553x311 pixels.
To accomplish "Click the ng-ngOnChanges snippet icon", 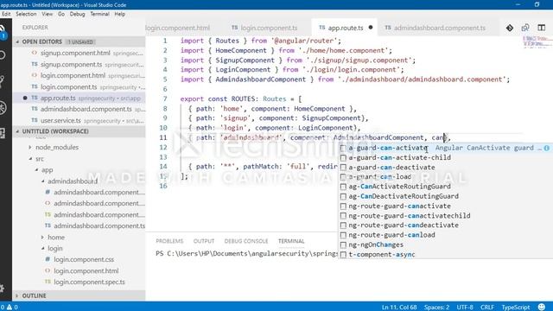I will tap(343, 244).
